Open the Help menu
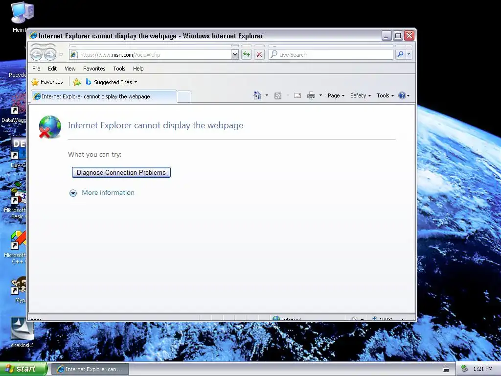 click(138, 69)
